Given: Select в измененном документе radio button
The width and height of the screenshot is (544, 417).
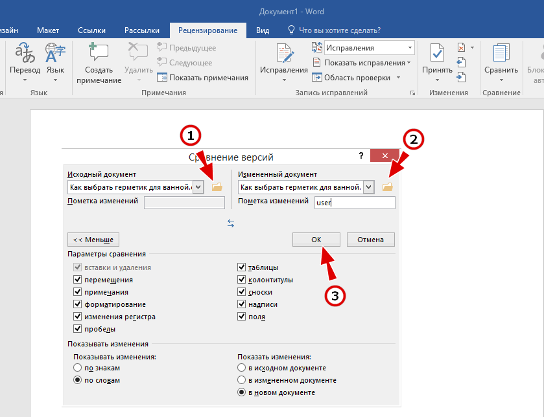Looking at the screenshot, I should [241, 380].
